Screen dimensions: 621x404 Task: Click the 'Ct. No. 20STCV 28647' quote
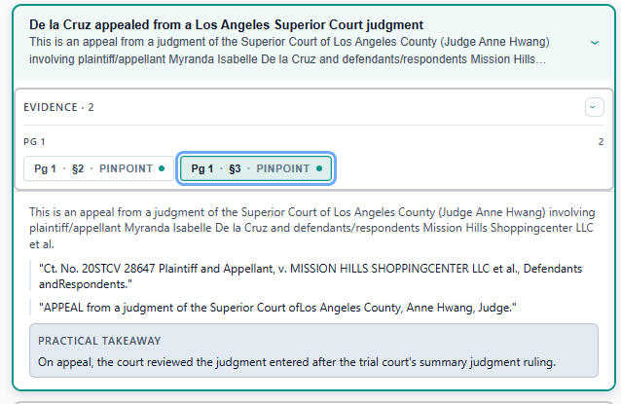(x=311, y=275)
